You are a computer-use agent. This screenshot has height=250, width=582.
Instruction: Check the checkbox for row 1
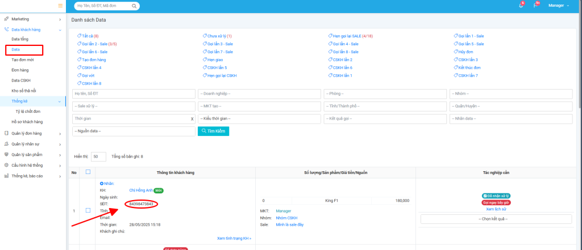click(x=88, y=210)
